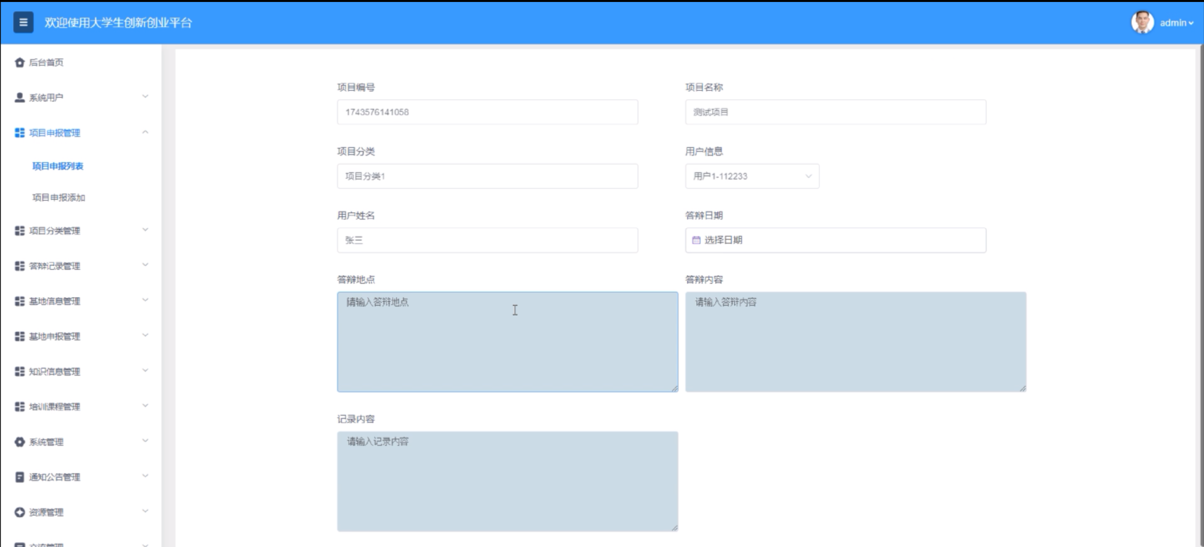
Task: Click the home icon for 后台首页
Action: (x=19, y=62)
